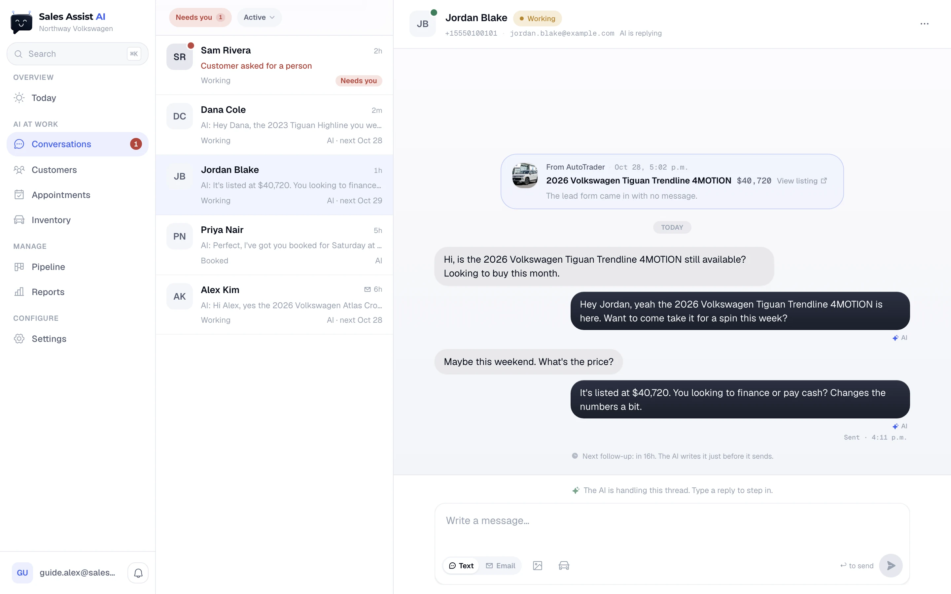This screenshot has width=951, height=594.
Task: Click the Next follow-up clock icon
Action: pos(575,456)
